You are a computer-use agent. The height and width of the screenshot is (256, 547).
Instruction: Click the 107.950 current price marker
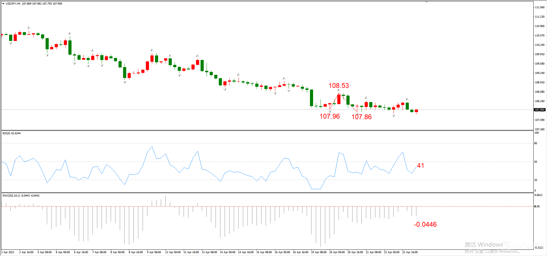pos(540,110)
